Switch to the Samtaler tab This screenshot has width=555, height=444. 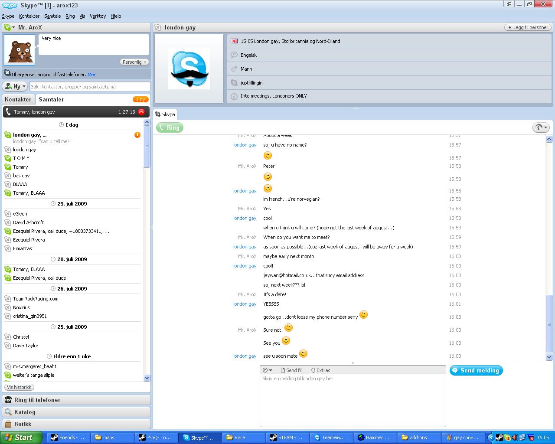51,99
